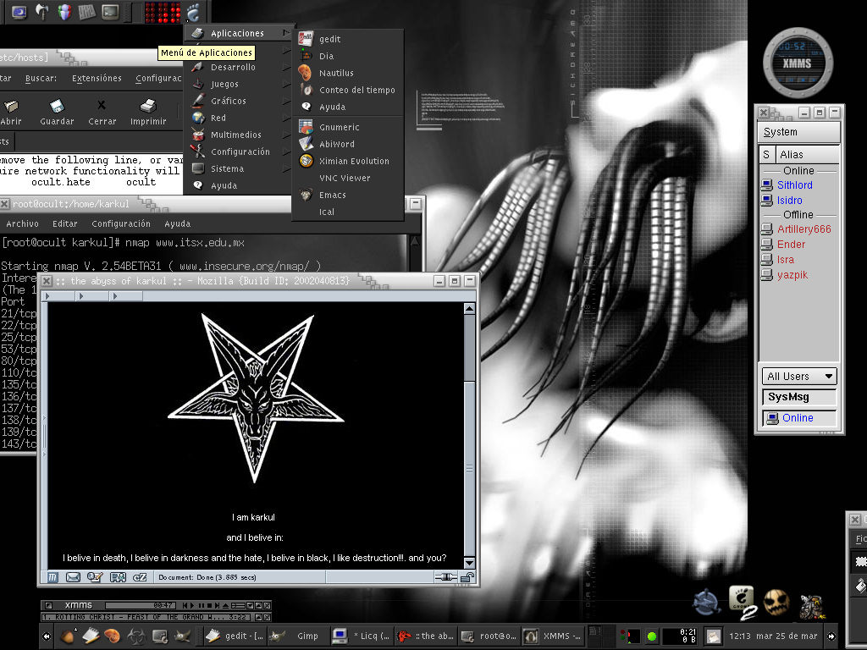
Task: Launch the terminal icon in the top panel
Action: pos(110,12)
